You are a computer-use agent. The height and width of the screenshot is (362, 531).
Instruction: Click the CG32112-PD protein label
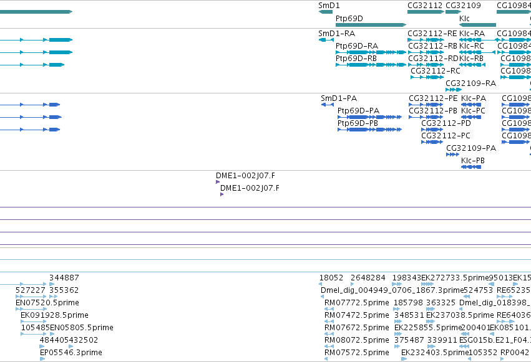tap(446, 123)
